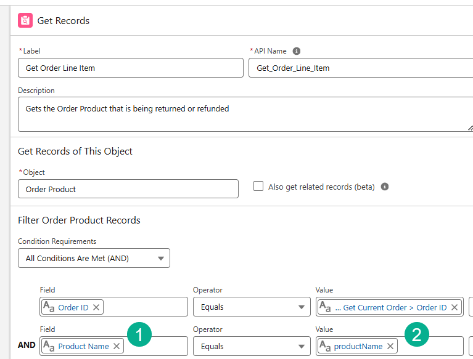The height and width of the screenshot is (359, 473).
Task: Click the API Name info icon
Action: click(297, 51)
